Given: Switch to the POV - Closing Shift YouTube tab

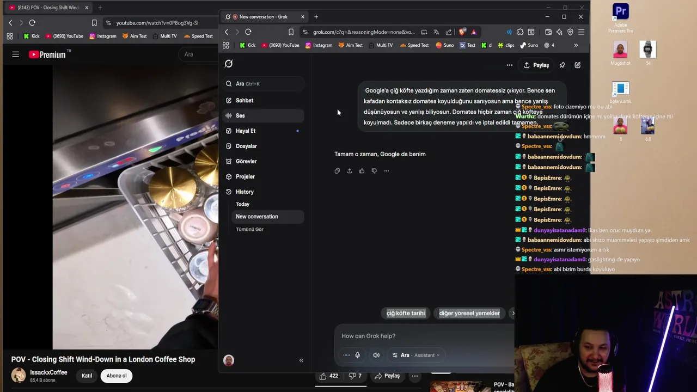Looking at the screenshot, I should tap(48, 8).
